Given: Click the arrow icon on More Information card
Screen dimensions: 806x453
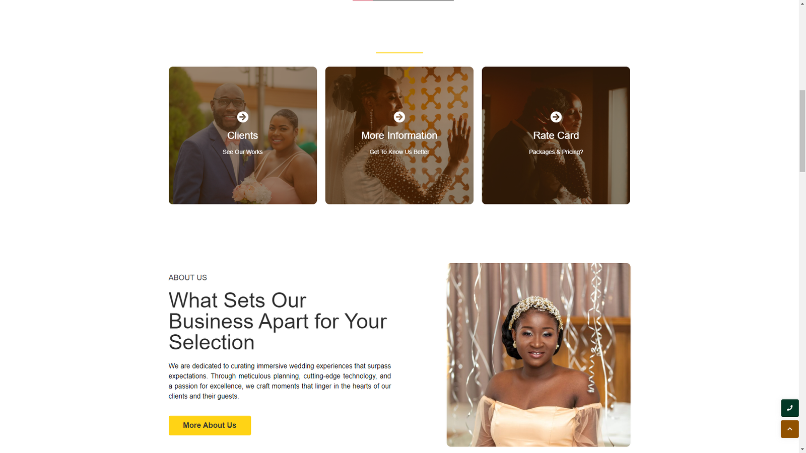Looking at the screenshot, I should point(399,117).
